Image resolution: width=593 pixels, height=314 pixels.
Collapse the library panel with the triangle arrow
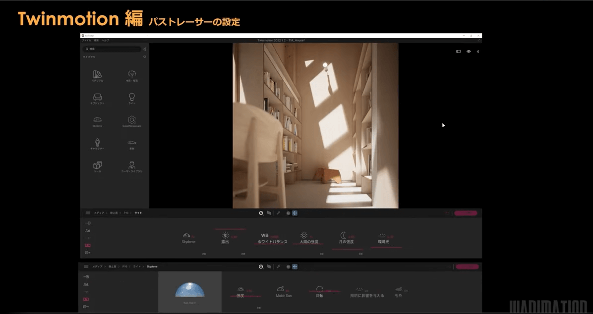144,49
